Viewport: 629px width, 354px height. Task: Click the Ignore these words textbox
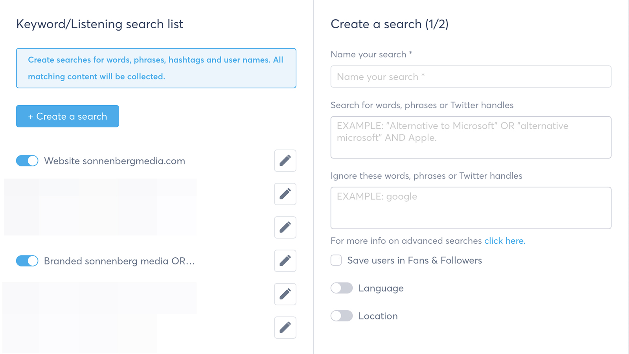(471, 208)
